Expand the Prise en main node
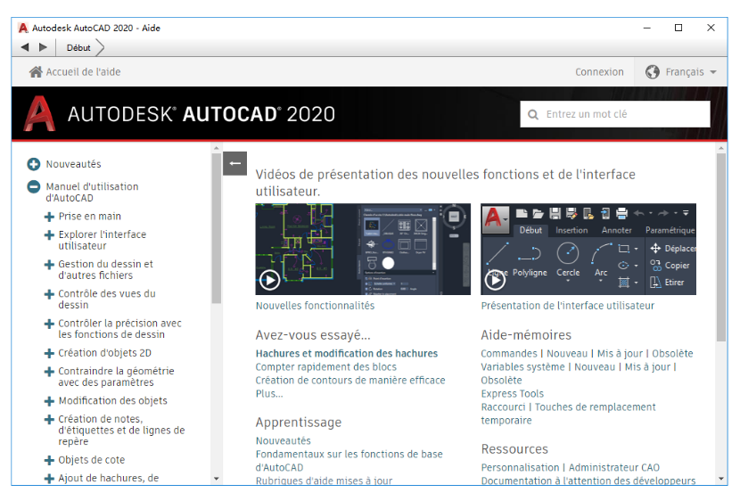 (49, 217)
